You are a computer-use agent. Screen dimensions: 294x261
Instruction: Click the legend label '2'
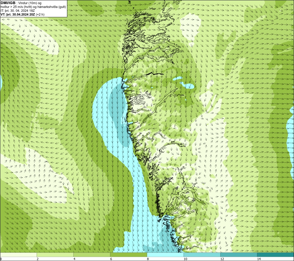pos(38,259)
